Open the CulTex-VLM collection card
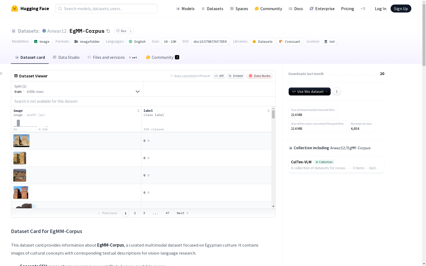This screenshot has height=266, width=426. 336,165
